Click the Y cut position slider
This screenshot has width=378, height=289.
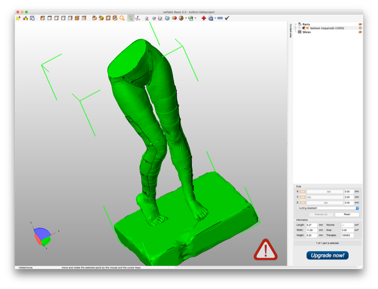(x=325, y=197)
